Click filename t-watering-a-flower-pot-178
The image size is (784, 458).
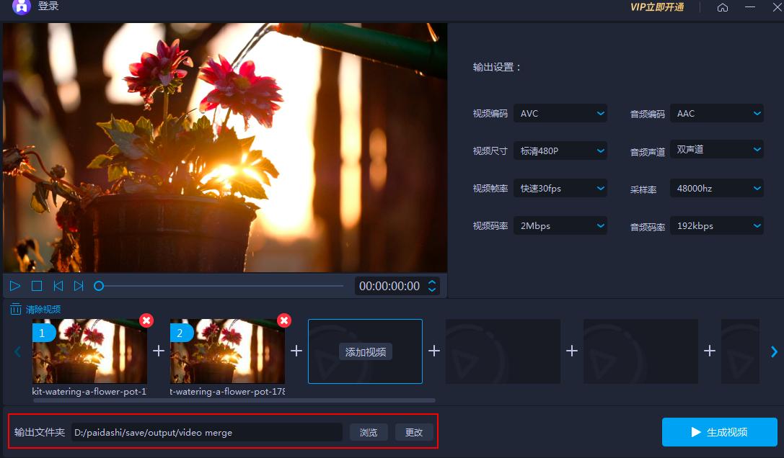pos(227,391)
